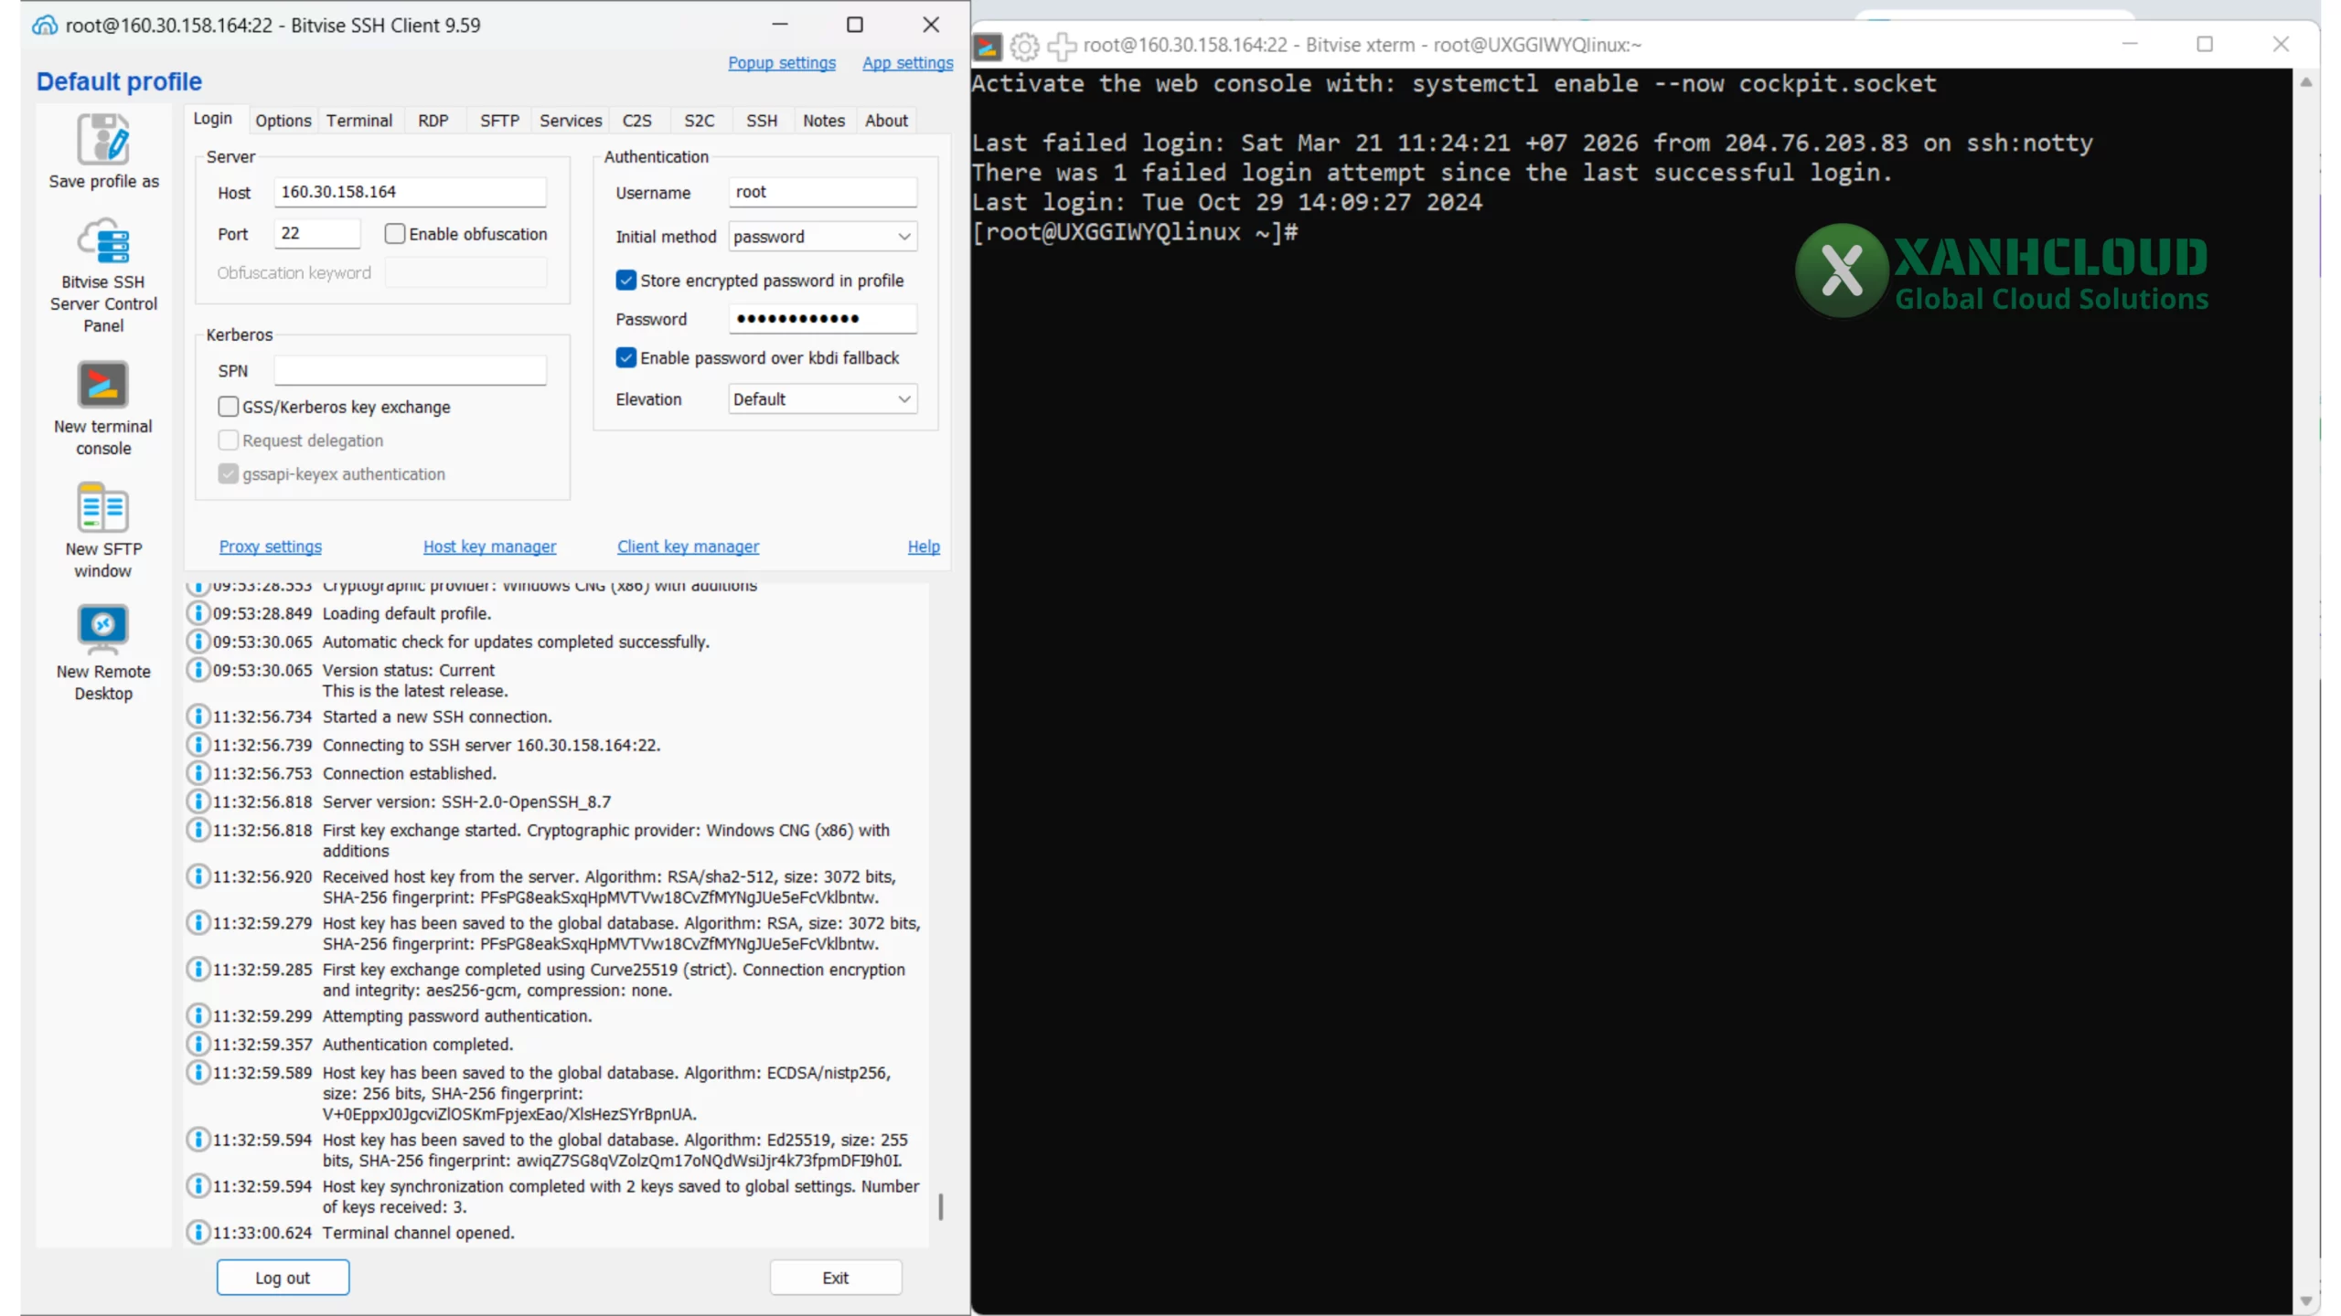Viewport: 2341px width, 1316px height.
Task: Click the Bitvise cloud icon in the titlebar
Action: pos(43,25)
